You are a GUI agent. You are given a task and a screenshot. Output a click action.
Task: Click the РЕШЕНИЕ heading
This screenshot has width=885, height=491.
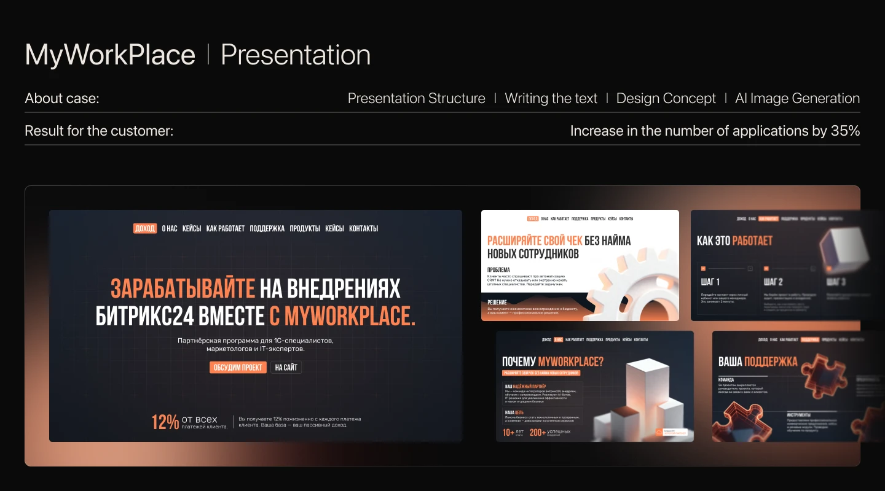coord(497,302)
